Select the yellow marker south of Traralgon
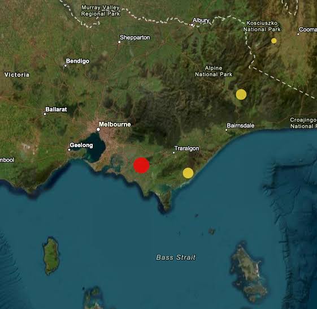 click(188, 173)
